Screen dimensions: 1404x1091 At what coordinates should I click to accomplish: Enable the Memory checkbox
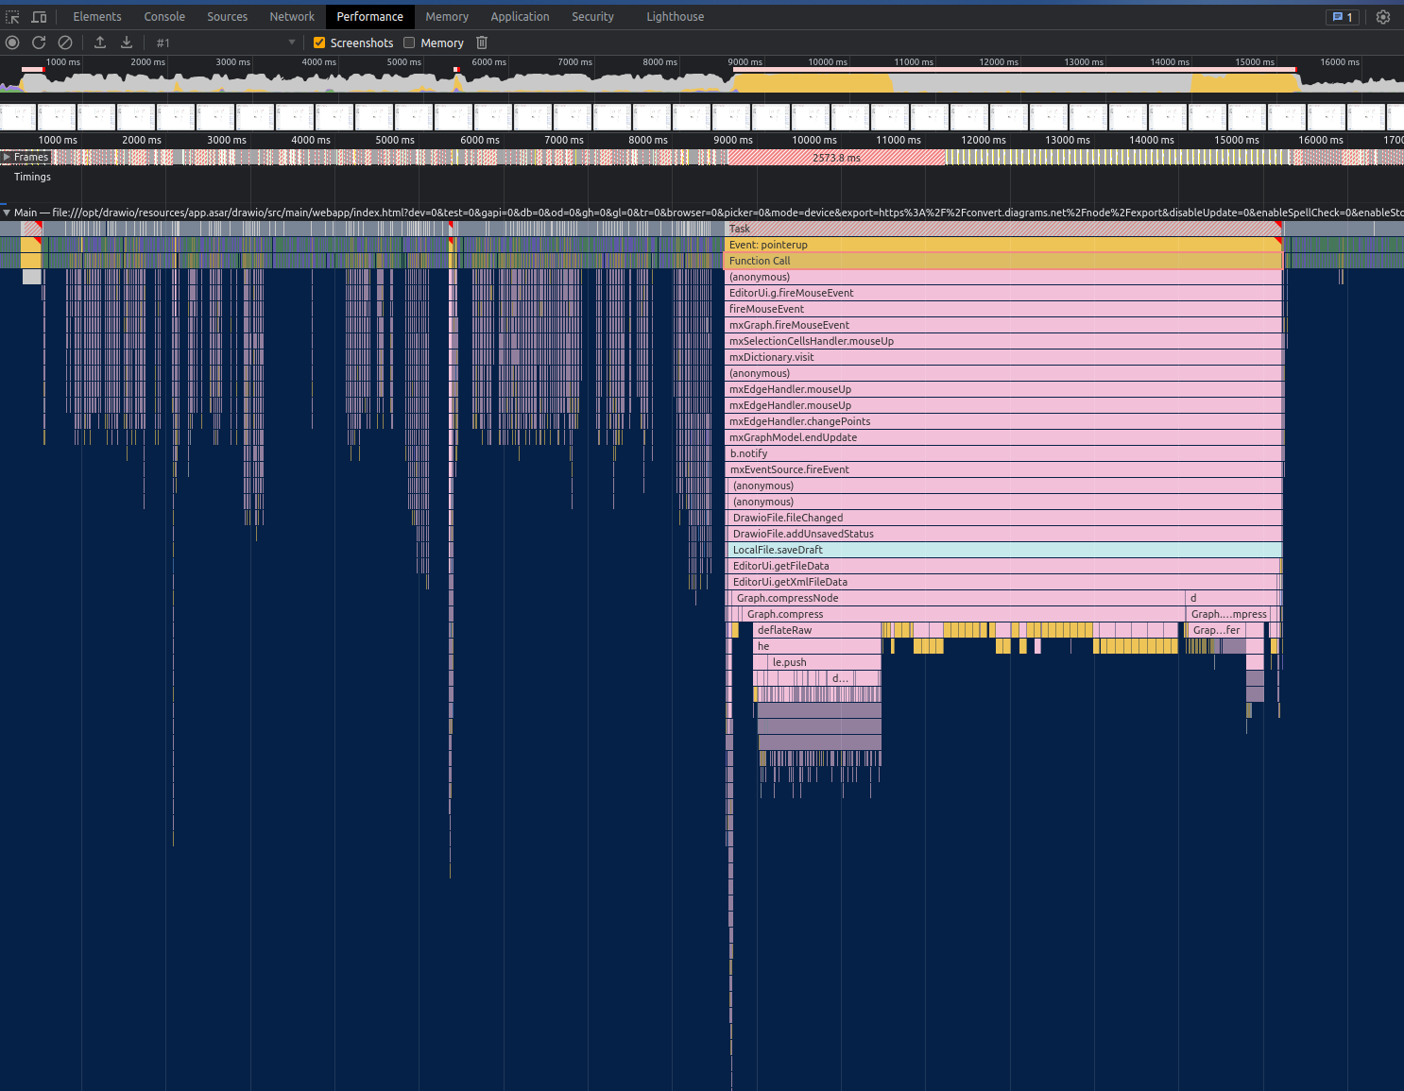[409, 43]
